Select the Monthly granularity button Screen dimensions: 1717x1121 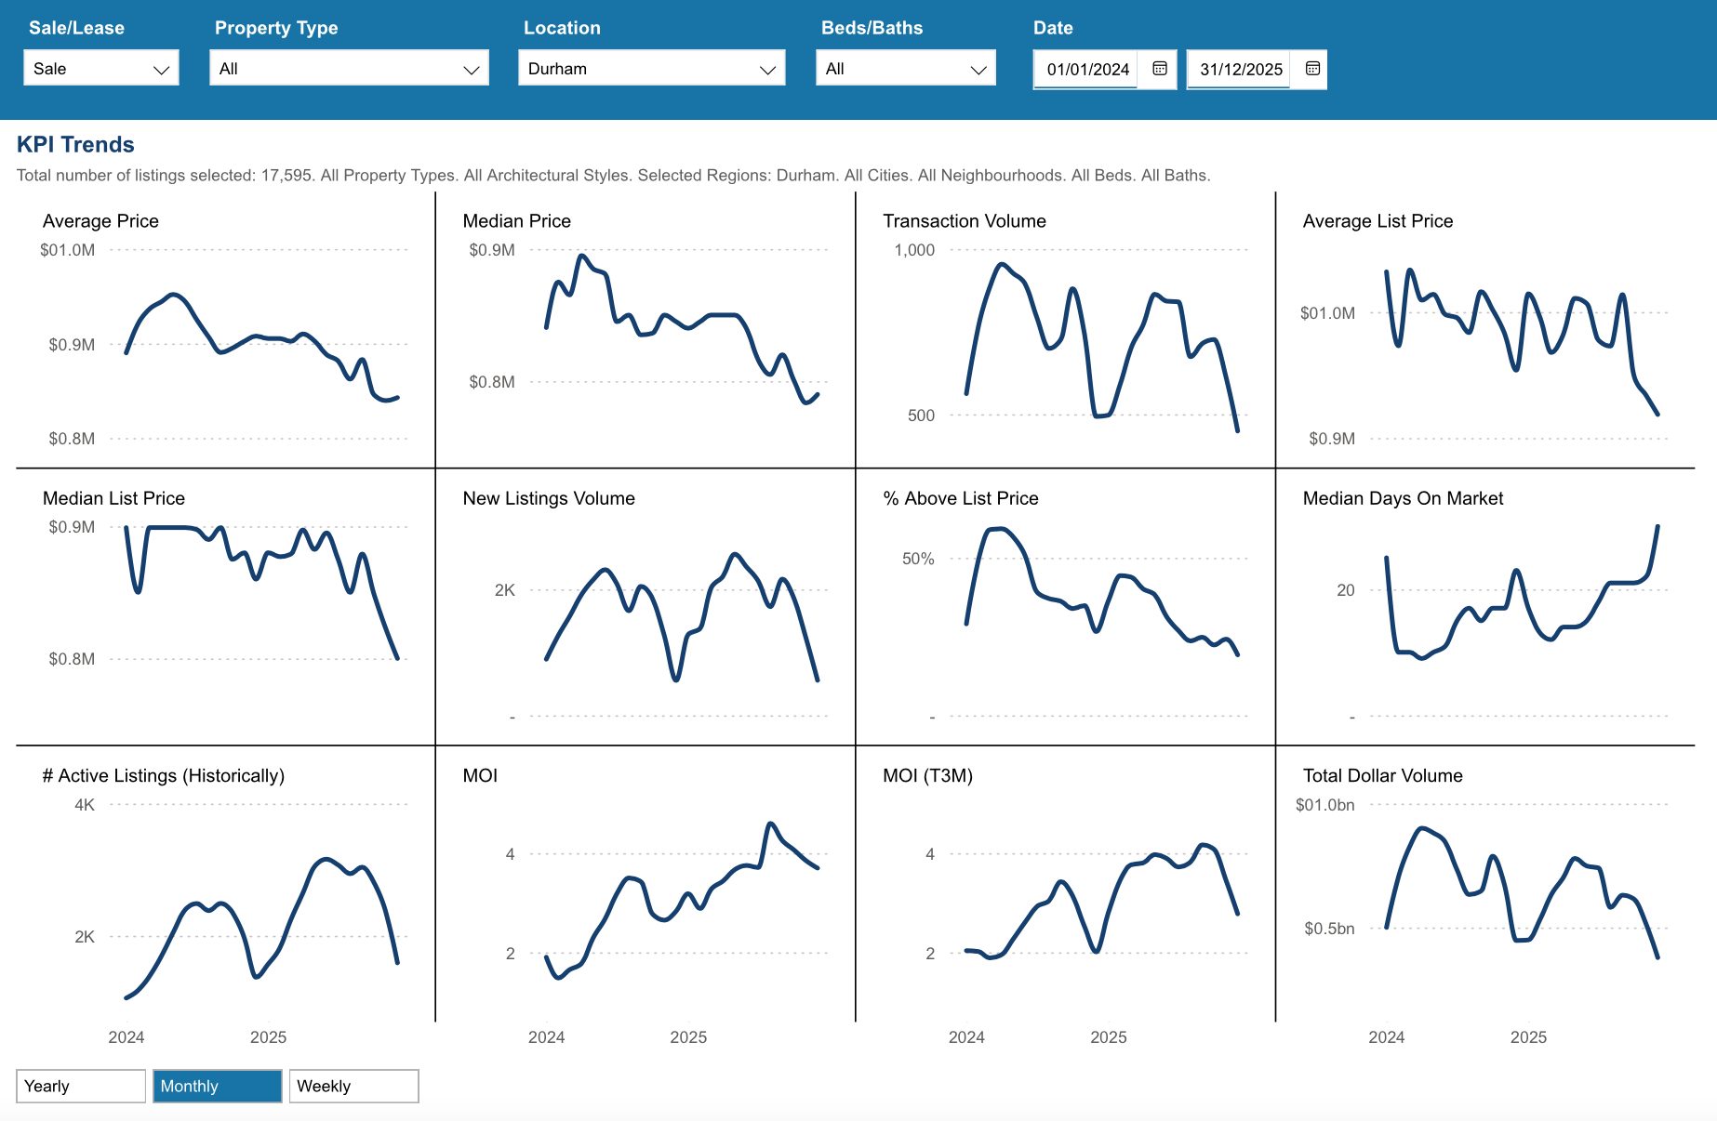click(217, 1086)
